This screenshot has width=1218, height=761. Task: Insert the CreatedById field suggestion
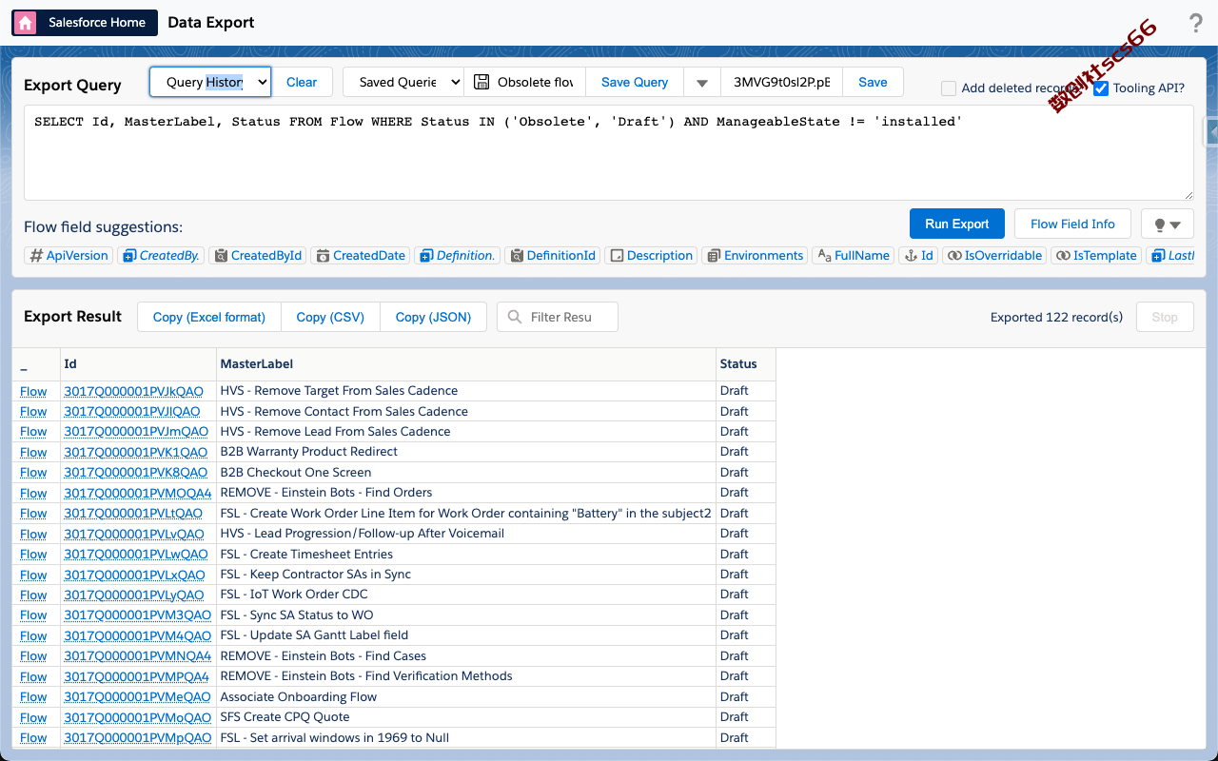(x=257, y=255)
